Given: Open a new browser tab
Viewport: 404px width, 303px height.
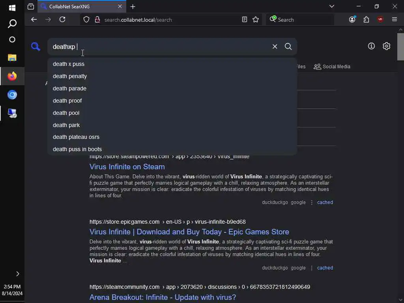Looking at the screenshot, I should point(133,7).
